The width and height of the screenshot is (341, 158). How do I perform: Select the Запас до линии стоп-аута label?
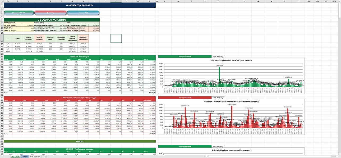tap(78, 31)
